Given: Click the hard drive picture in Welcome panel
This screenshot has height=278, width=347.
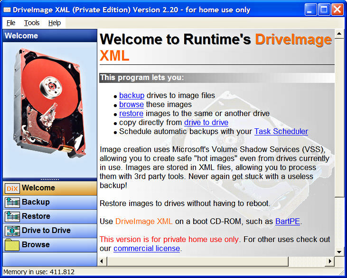Looking at the screenshot, I should tap(50, 103).
